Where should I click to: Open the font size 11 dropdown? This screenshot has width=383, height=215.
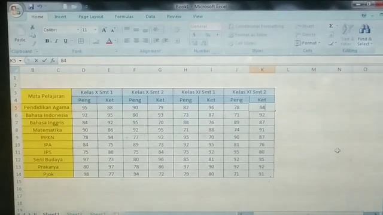tap(95, 30)
